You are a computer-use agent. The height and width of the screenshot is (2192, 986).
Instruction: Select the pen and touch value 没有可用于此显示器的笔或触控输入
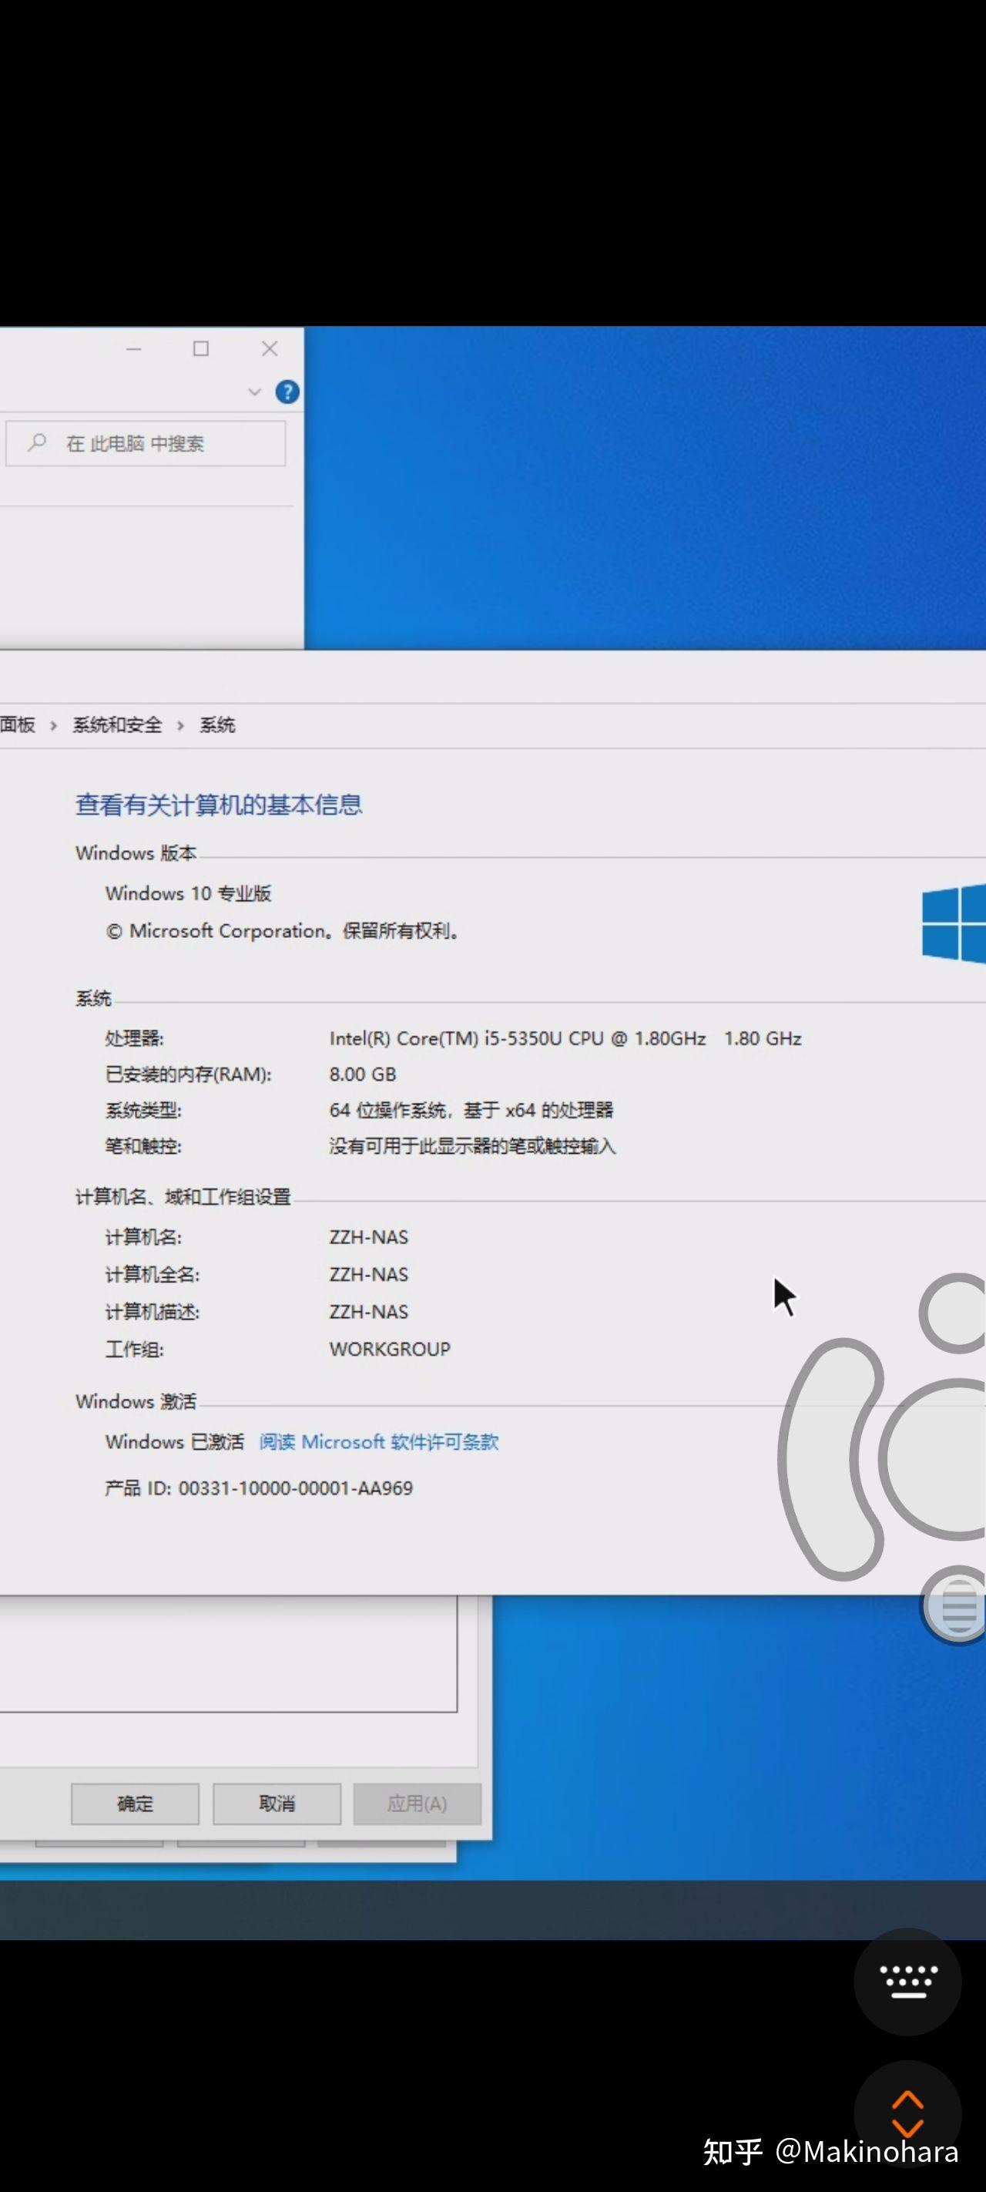point(472,1146)
